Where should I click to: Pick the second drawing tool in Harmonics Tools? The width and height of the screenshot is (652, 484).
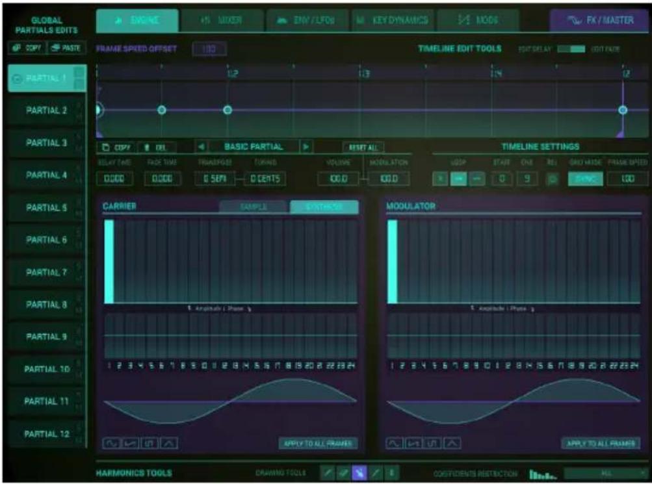tap(343, 473)
